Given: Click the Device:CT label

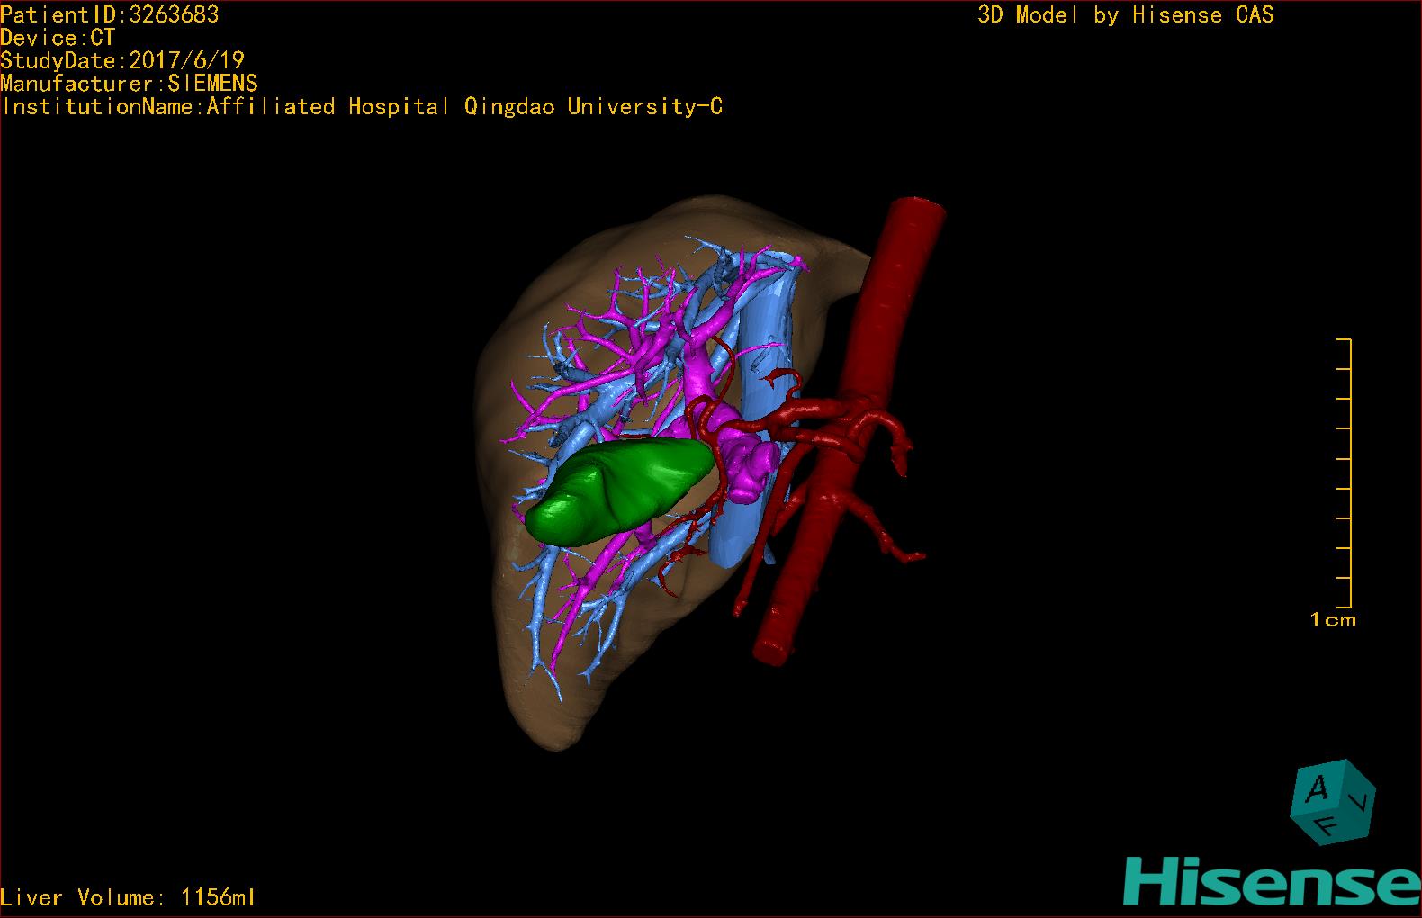Looking at the screenshot, I should [58, 38].
